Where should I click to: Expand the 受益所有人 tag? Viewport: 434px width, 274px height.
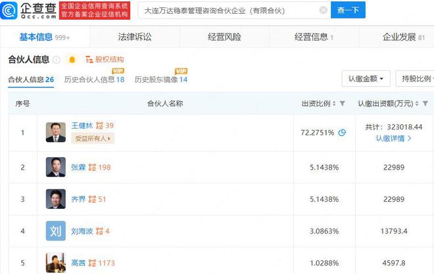pos(93,138)
